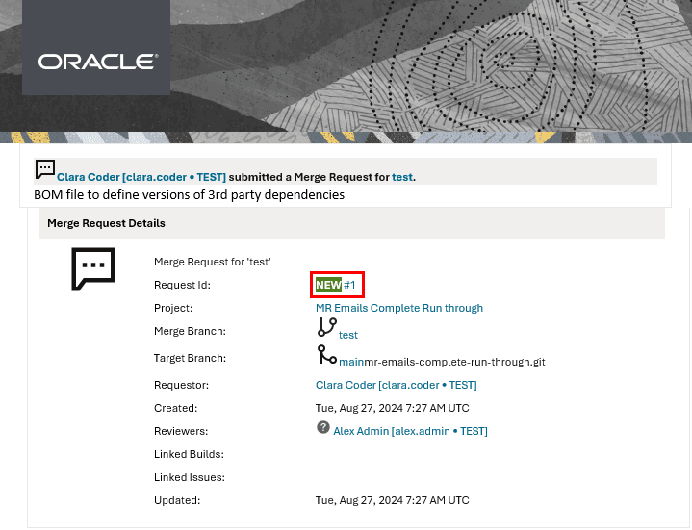The width and height of the screenshot is (692, 530).
Task: Click the speech bubble icon beside Clara Coder
Action: [45, 170]
